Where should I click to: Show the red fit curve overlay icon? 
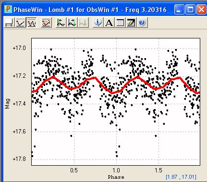pyautogui.click(x=46, y=23)
